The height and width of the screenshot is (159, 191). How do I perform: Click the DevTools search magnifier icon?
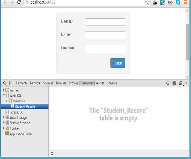(4, 83)
